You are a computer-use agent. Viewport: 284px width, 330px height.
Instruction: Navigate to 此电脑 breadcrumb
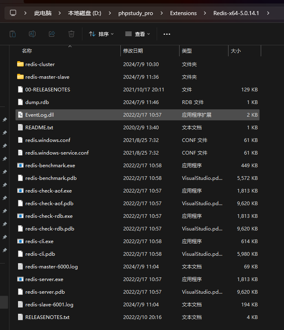[43, 13]
